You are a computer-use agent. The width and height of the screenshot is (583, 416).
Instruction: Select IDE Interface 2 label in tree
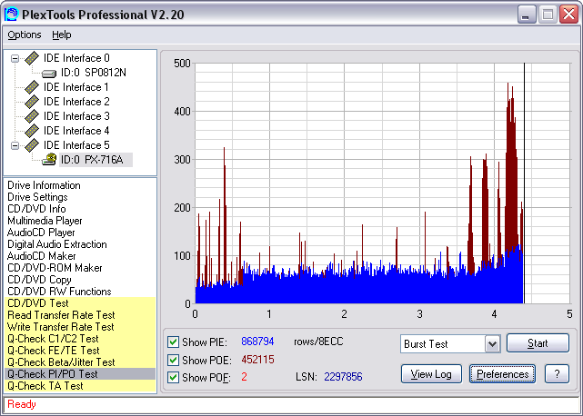point(76,102)
